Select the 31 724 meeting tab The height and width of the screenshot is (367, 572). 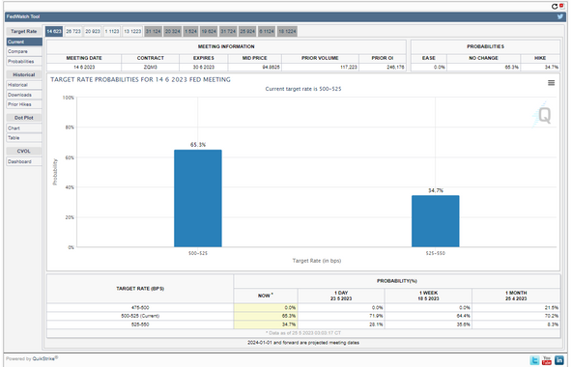(x=228, y=31)
